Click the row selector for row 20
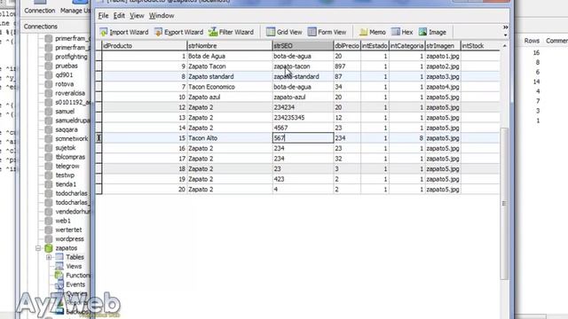 click(99, 189)
